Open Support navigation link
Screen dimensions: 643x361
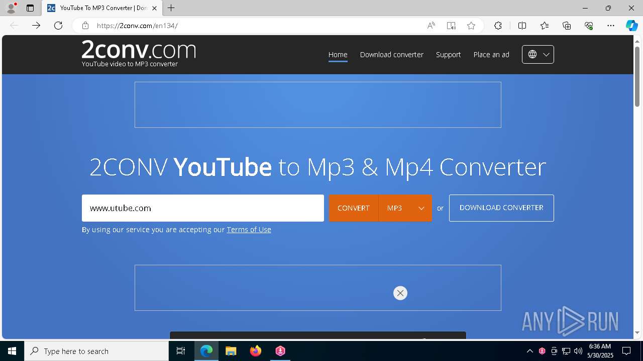[448, 55]
